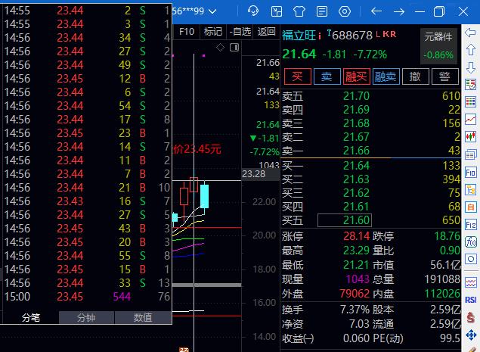This screenshot has width=480, height=352.
Task: Click the 标记 button
Action: 212,32
